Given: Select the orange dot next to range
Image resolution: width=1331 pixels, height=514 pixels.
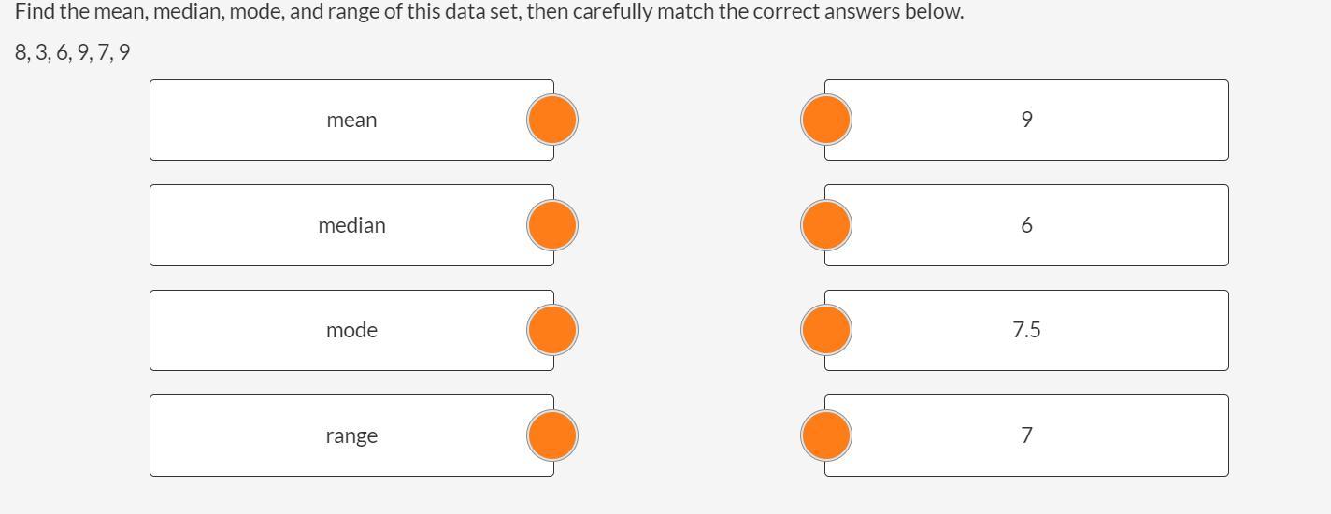Looking at the screenshot, I should click(x=552, y=435).
